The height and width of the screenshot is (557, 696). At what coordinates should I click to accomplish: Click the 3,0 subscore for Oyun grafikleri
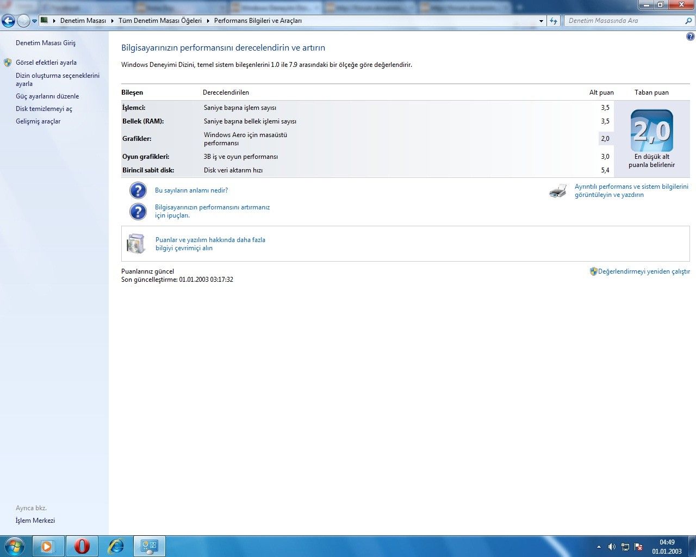[x=605, y=157]
